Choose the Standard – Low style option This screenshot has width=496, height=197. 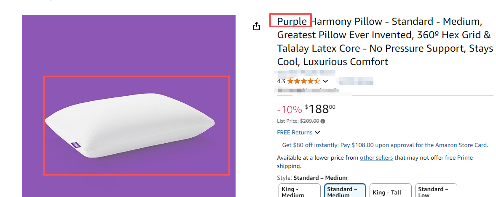point(434,192)
